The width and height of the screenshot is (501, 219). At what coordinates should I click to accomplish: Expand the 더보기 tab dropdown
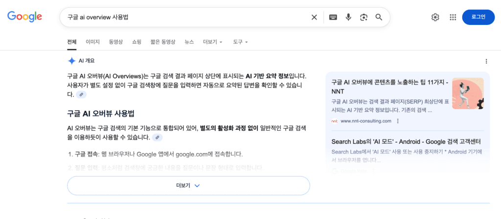pos(213,42)
